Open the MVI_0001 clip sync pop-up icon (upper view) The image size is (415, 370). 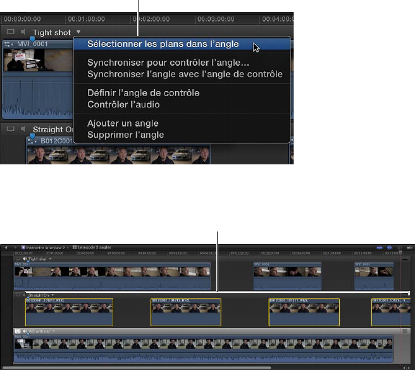pos(9,44)
